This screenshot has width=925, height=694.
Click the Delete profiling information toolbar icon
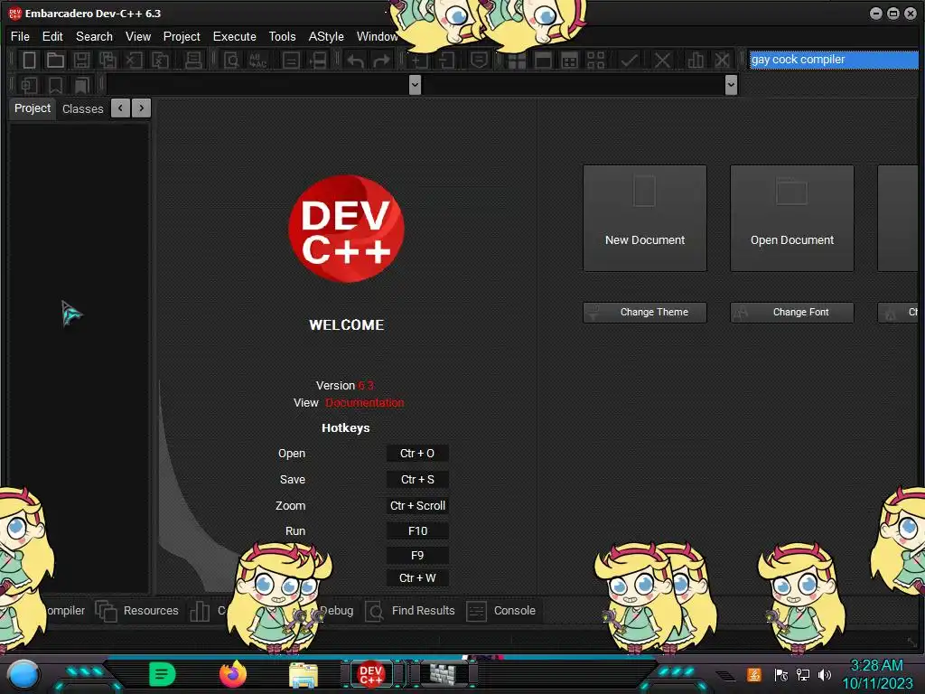tap(722, 61)
